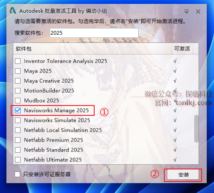Image resolution: width=214 pixels, height=193 pixels.
Task: Click the 软件包 column header
Action: point(92,48)
